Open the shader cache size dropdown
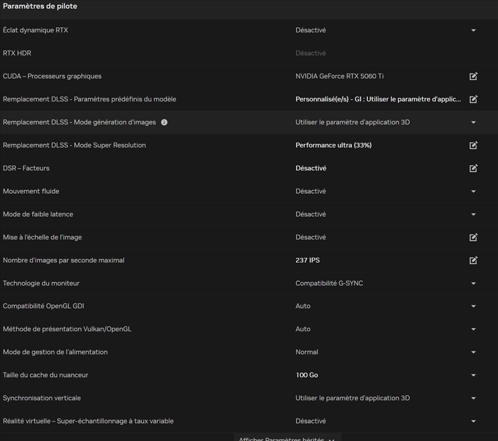498x441 pixels. (473, 376)
